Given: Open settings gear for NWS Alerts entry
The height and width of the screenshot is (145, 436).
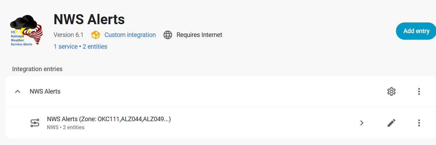Looking at the screenshot, I should point(391,91).
